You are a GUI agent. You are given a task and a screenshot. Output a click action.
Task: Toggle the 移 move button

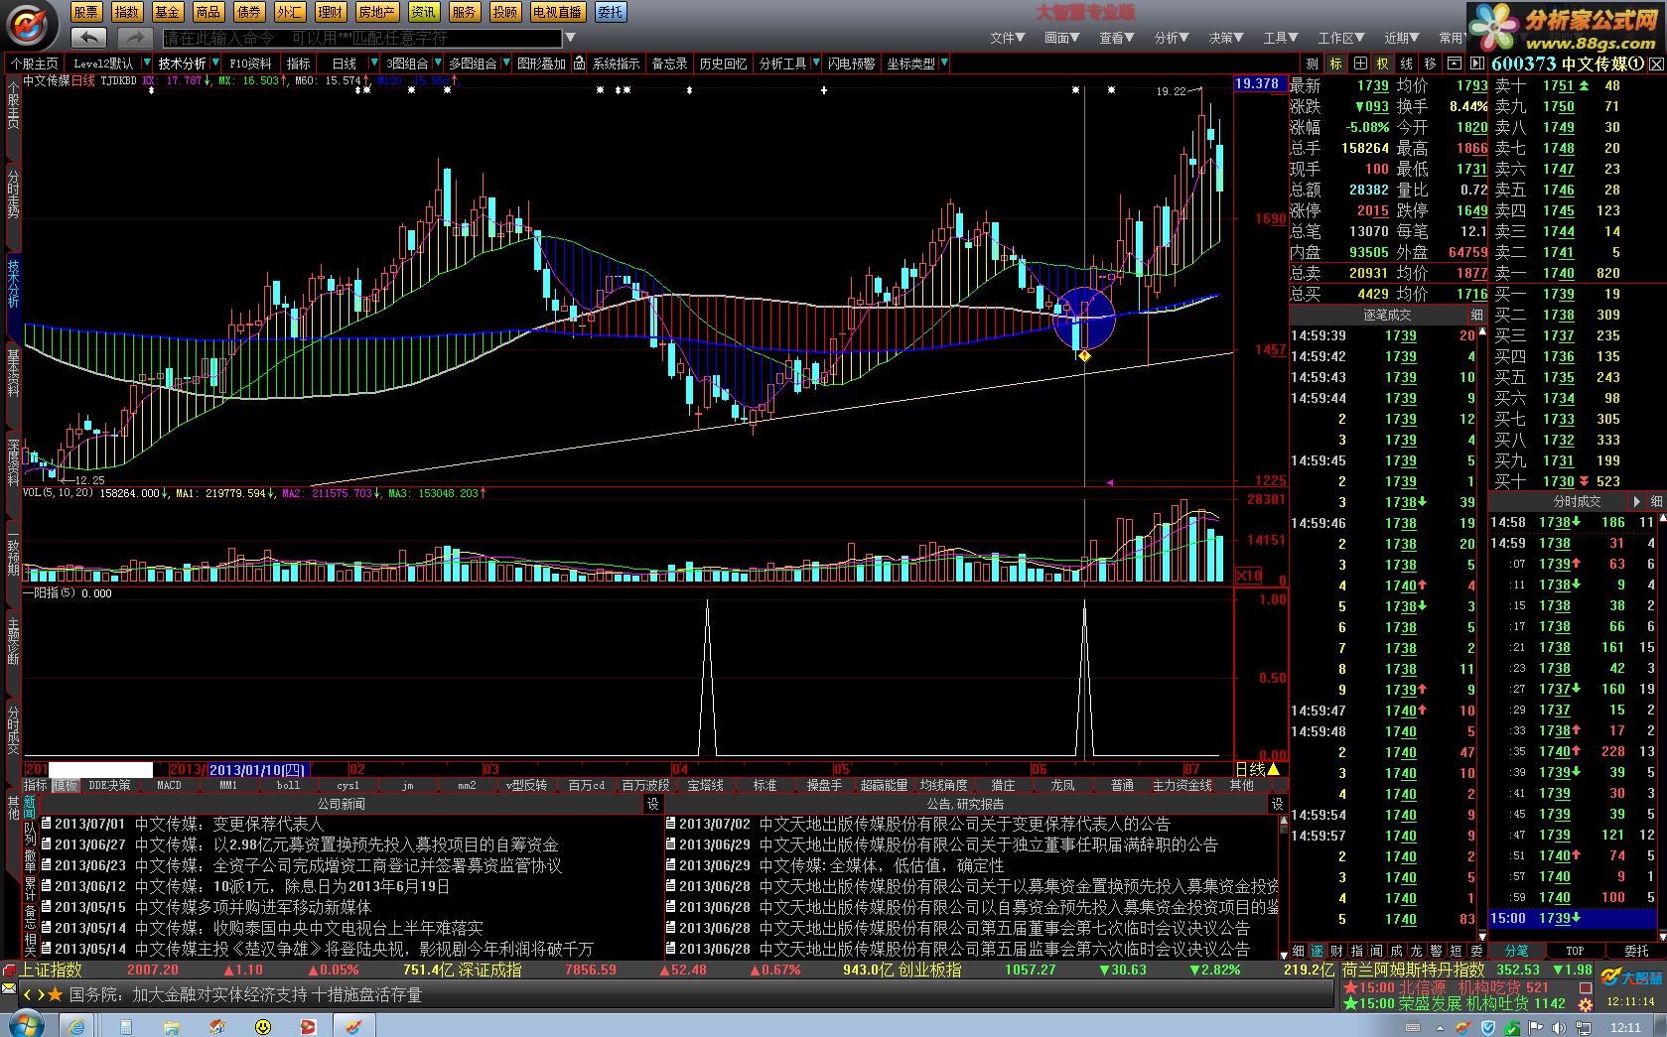(1431, 64)
